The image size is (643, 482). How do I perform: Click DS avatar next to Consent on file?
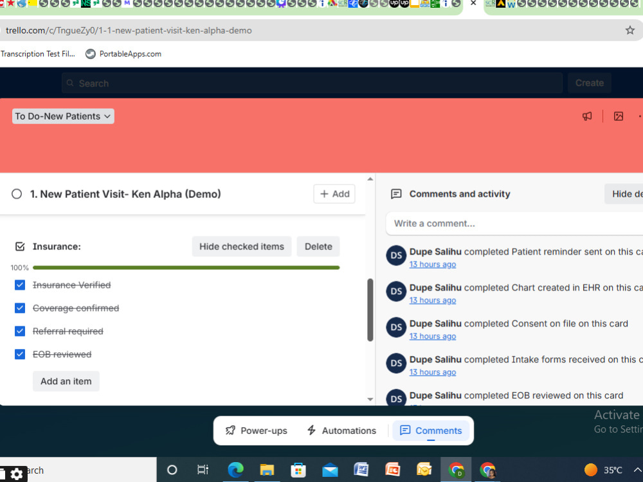click(396, 328)
